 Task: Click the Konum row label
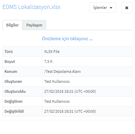(x=11, y=71)
